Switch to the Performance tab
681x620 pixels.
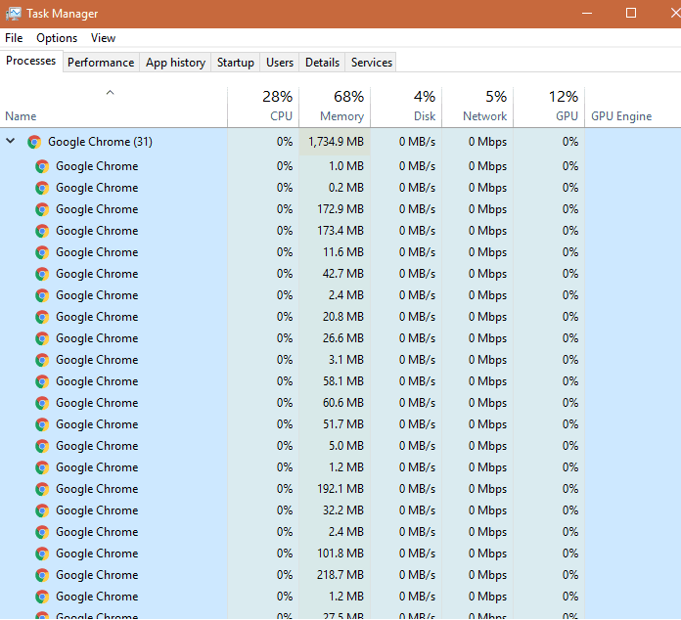click(x=101, y=63)
